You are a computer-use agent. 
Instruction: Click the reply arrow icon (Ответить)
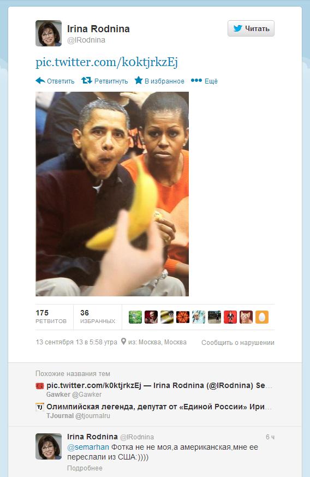40,81
